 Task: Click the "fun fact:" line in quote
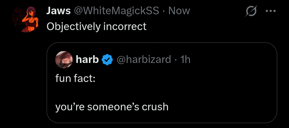pyautogui.click(x=75, y=79)
